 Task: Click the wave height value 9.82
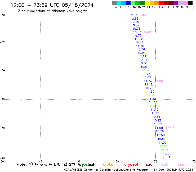(x=134, y=15)
